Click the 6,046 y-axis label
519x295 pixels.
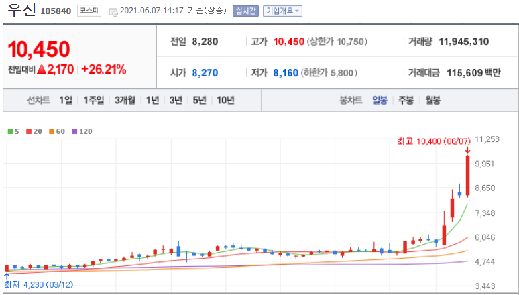coord(485,237)
